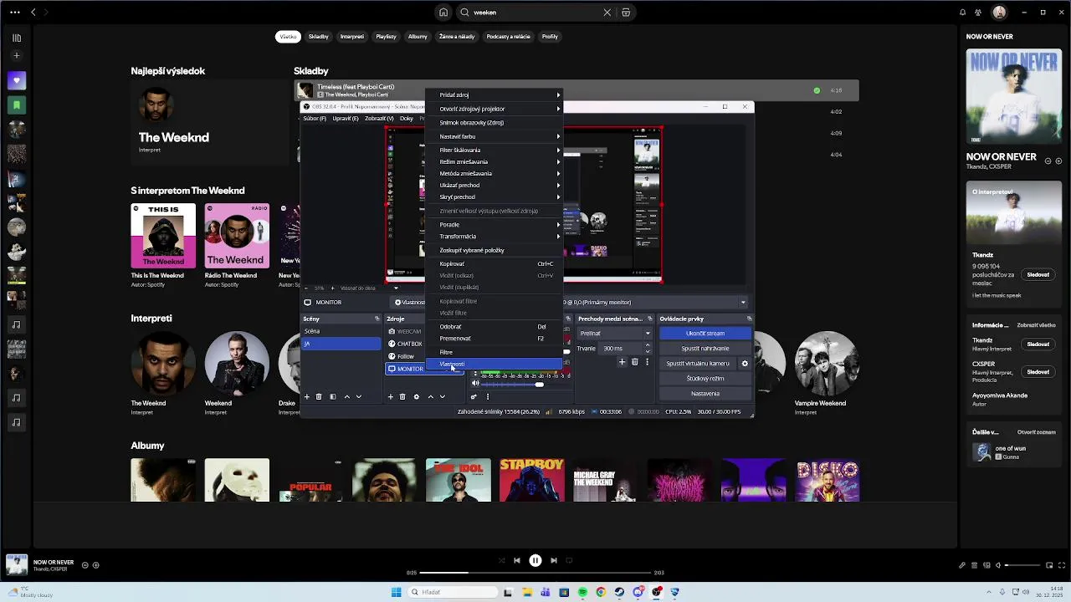This screenshot has width=1071, height=602.
Task: Open Liked Songs heart in sidebar
Action: pos(16,80)
